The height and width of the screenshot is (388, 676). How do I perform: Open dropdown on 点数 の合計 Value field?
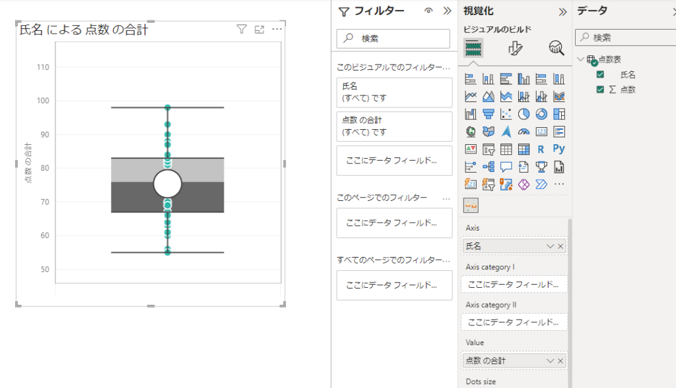click(551, 361)
